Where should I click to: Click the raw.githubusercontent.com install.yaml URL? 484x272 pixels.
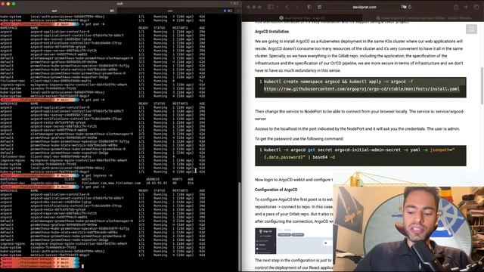[x=361, y=89]
